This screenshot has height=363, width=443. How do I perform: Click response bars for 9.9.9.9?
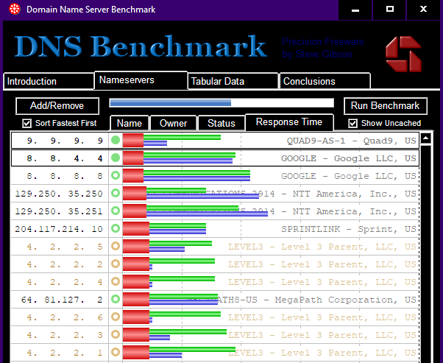pyautogui.click(x=171, y=140)
